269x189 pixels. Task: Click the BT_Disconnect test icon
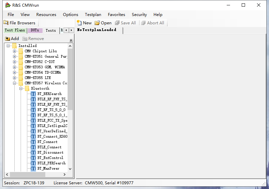(x=33, y=152)
